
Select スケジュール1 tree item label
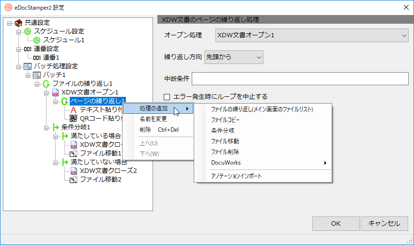63,40
